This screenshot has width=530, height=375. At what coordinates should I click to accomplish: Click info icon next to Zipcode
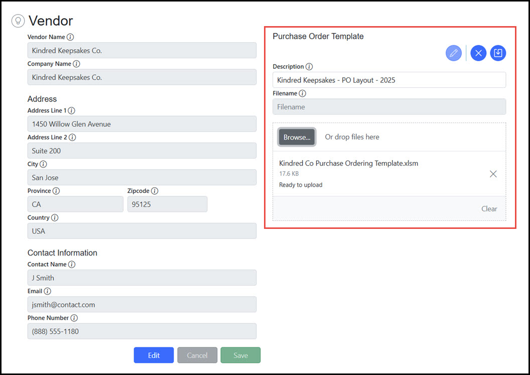155,191
